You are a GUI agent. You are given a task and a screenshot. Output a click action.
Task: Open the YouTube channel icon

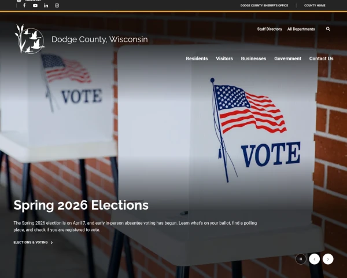click(x=35, y=6)
